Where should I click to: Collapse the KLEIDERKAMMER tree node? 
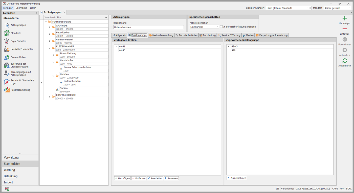point(50,48)
